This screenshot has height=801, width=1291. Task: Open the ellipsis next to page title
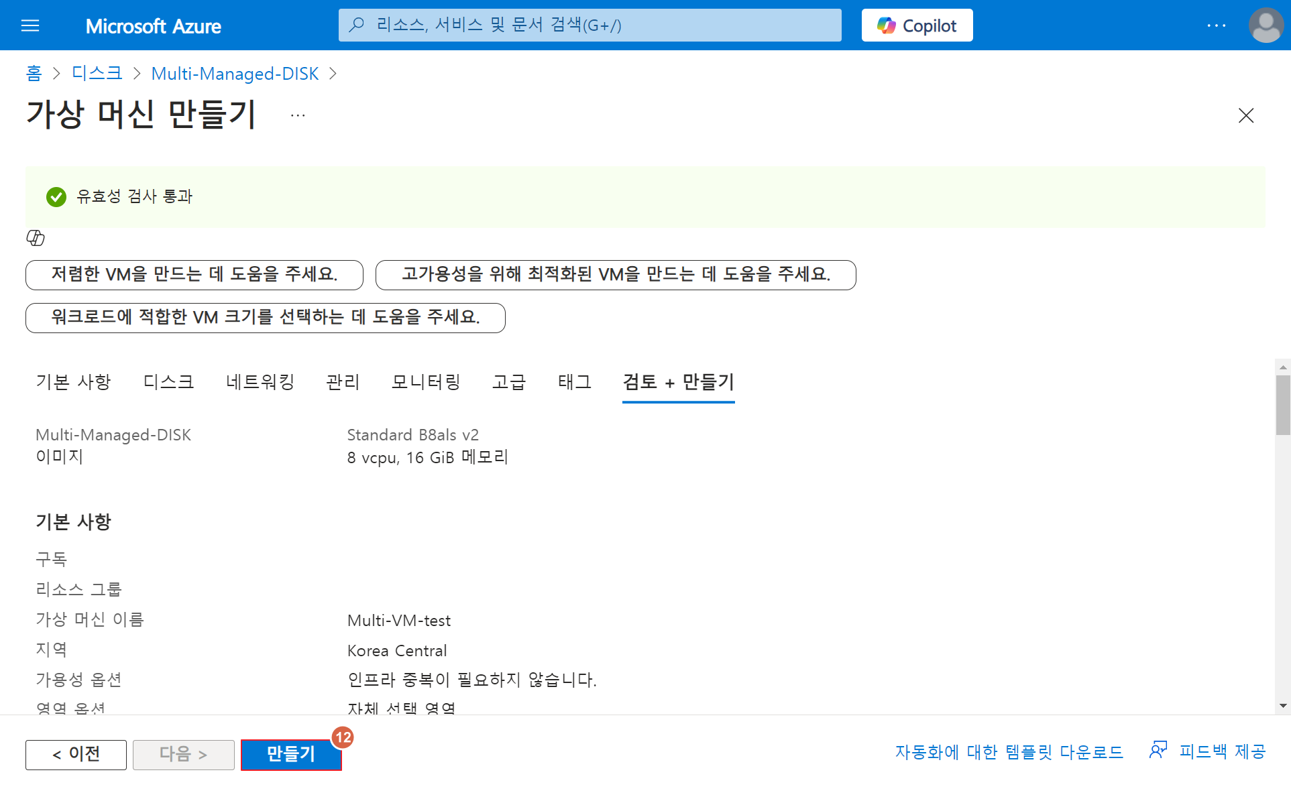point(298,115)
